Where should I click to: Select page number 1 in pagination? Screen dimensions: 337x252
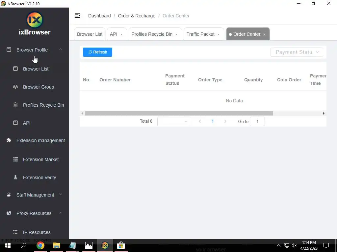click(213, 121)
